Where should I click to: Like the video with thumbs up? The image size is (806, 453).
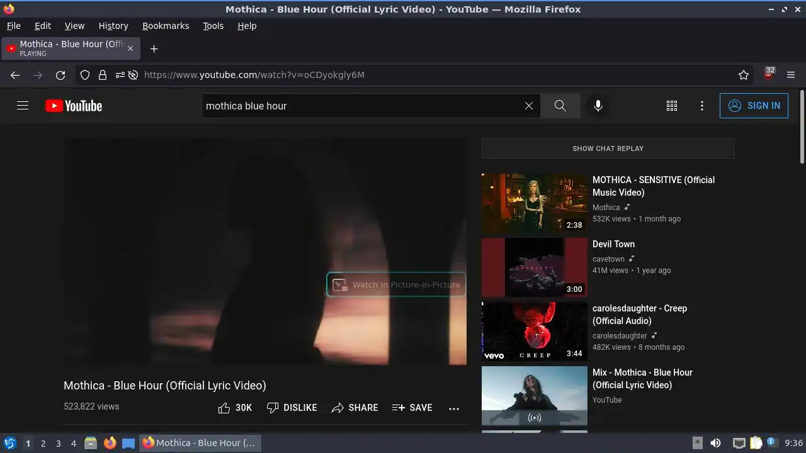pyautogui.click(x=235, y=408)
